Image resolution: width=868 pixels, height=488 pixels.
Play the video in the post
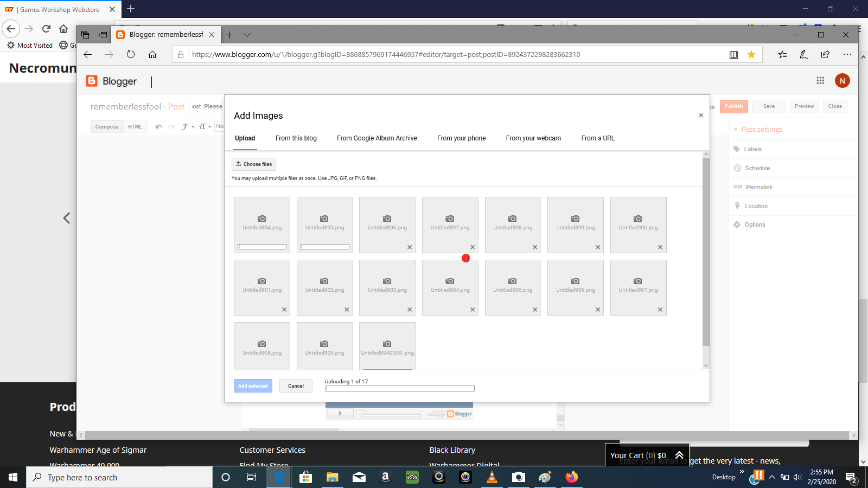340,414
